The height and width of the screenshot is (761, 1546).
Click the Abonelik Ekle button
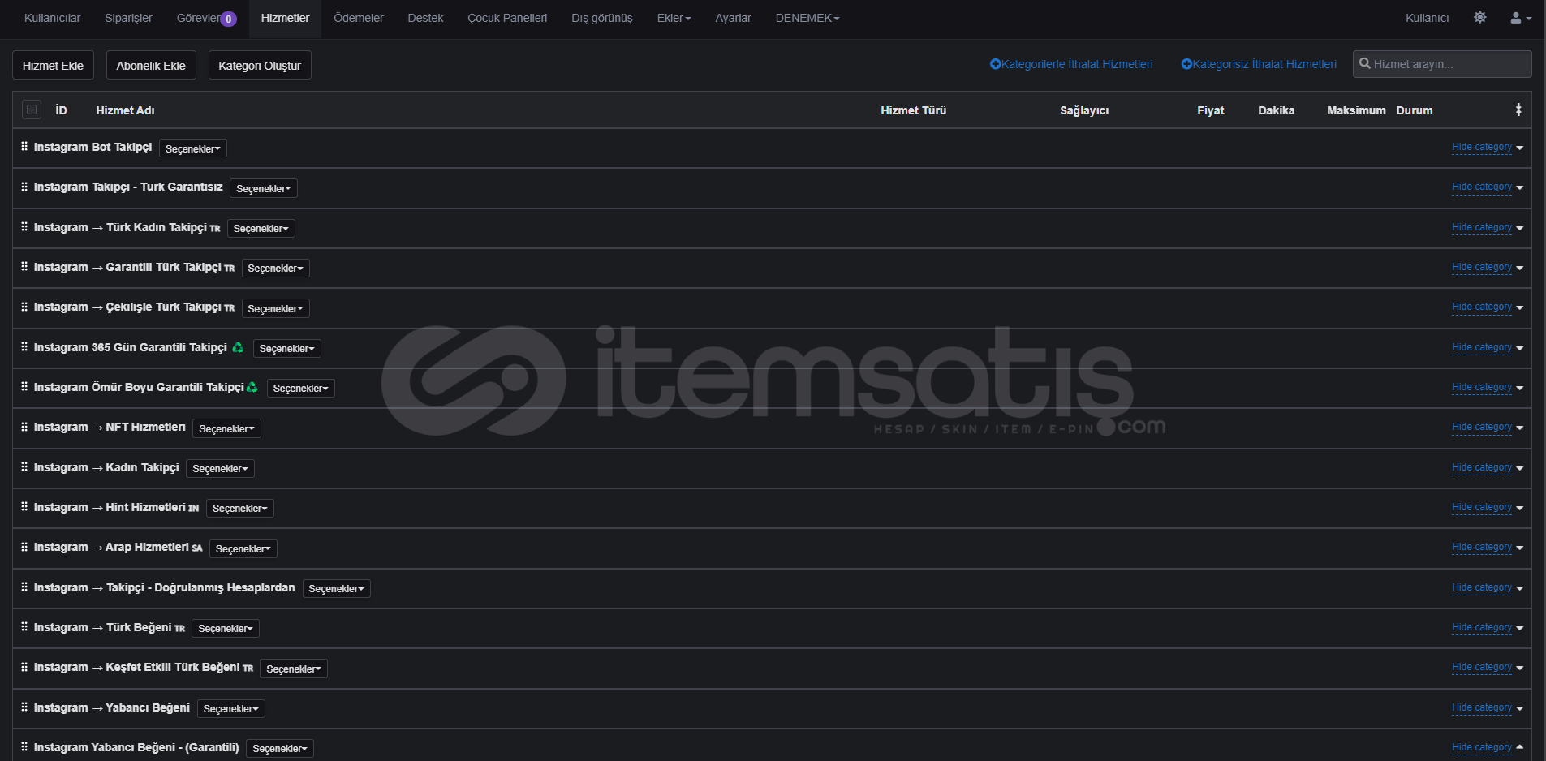click(x=151, y=66)
